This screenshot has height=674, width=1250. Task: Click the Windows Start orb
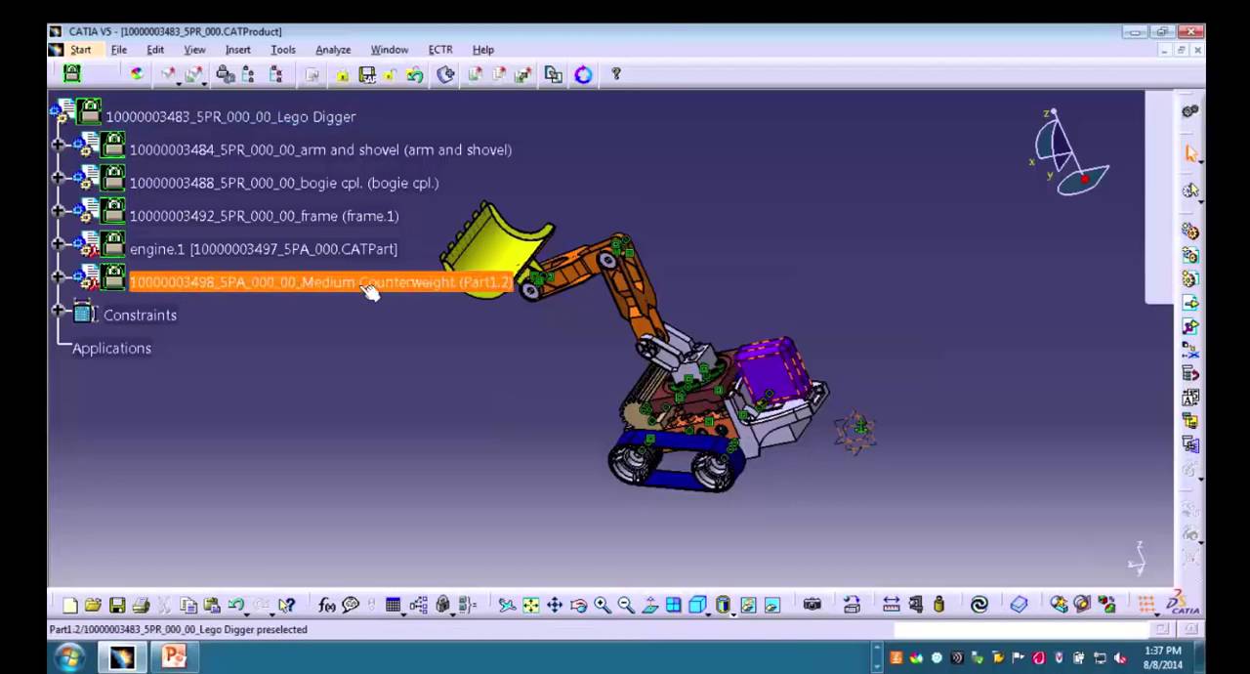(x=69, y=657)
